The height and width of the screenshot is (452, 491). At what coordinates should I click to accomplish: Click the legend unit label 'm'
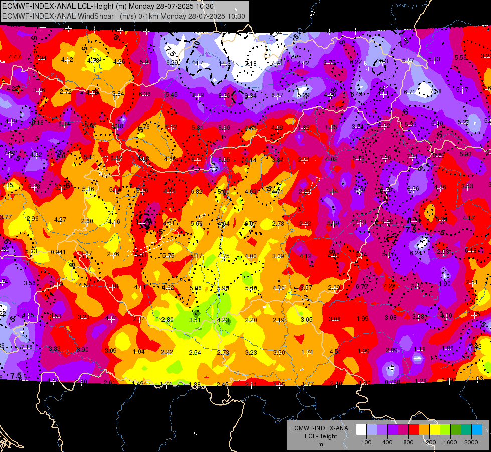tap(320, 444)
